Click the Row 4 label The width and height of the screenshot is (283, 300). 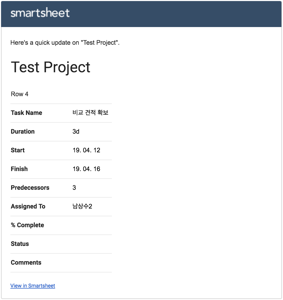click(20, 94)
